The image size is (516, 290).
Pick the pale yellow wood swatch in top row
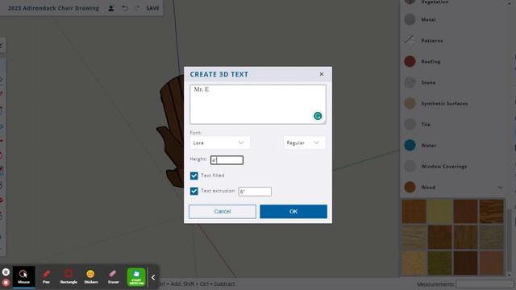click(x=439, y=211)
